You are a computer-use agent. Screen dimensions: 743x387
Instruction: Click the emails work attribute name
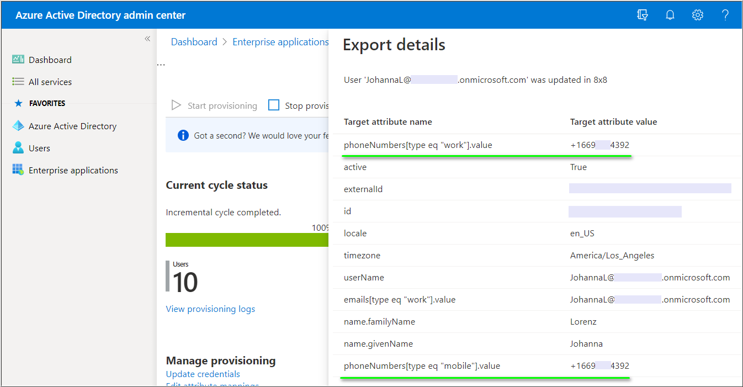400,300
